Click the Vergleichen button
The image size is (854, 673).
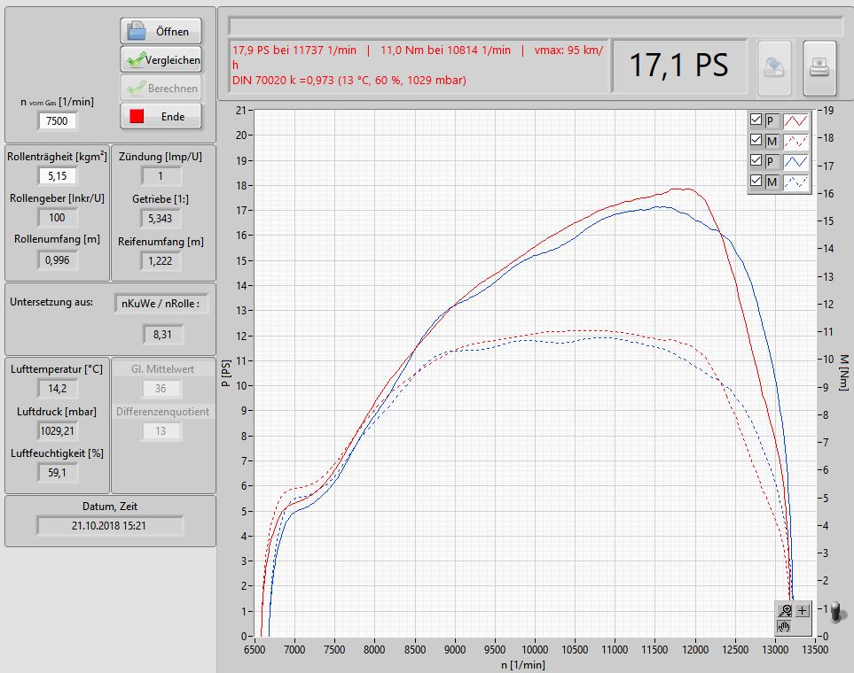coord(161,60)
